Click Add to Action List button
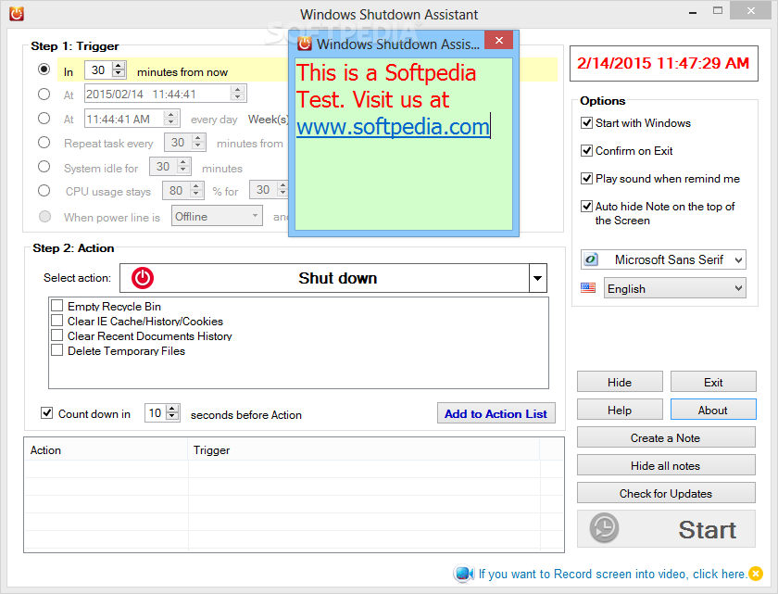This screenshot has height=594, width=778. click(496, 413)
